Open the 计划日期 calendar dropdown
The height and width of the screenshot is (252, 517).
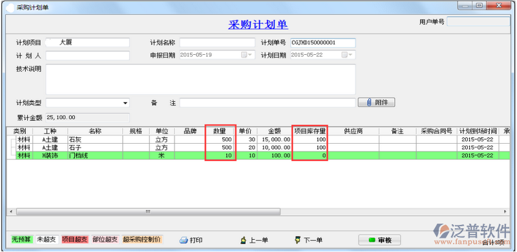coord(348,55)
